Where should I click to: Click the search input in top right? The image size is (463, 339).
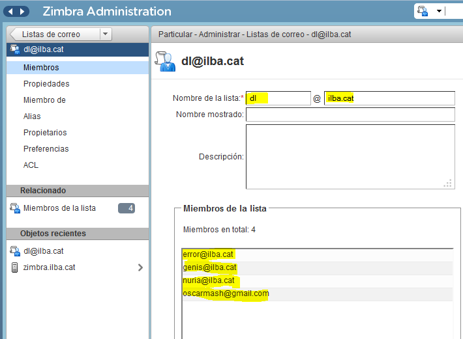pyautogui.click(x=454, y=11)
